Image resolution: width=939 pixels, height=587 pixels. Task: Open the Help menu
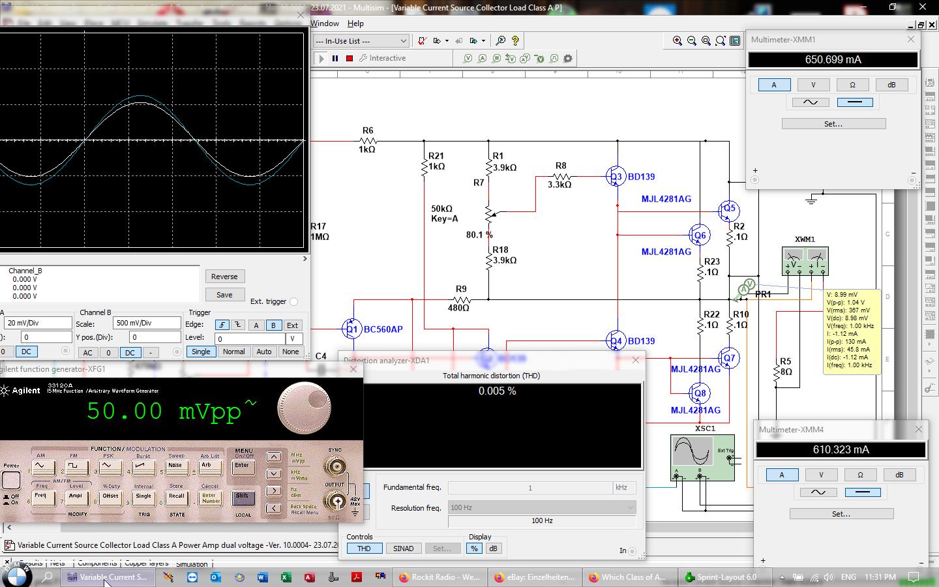click(x=355, y=23)
